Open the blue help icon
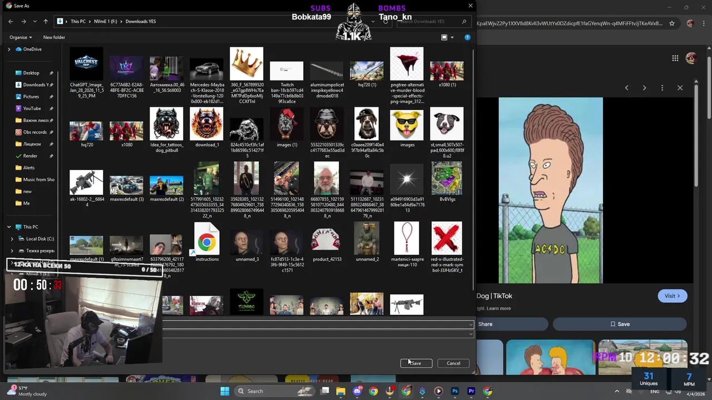The image size is (712, 400). [x=467, y=37]
